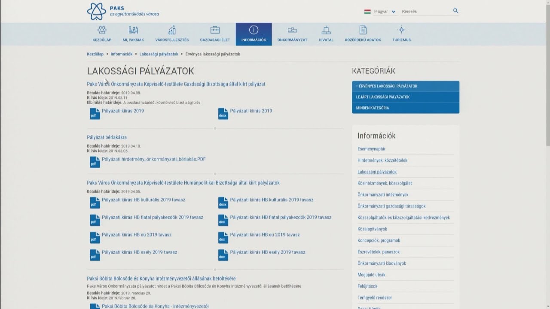Open the Közérdekű Adatok document icon
Screen dimensions: 550x309
pyautogui.click(x=363, y=30)
